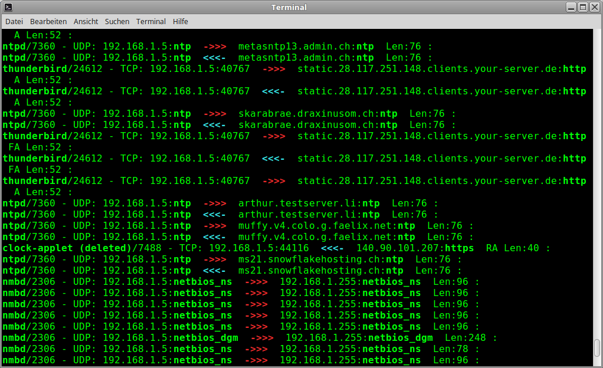This screenshot has width=603, height=368.
Task: Minimize the Terminal window
Action: [571, 7]
